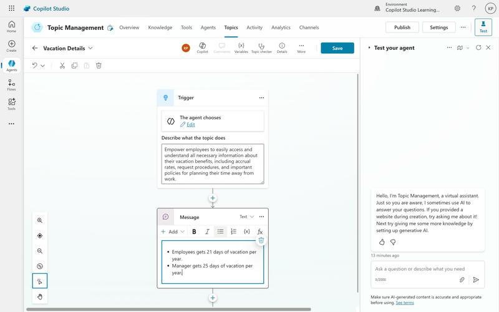Viewport: 499px width, 312px height.
Task: Open the KP account avatar
Action: coord(490,9)
